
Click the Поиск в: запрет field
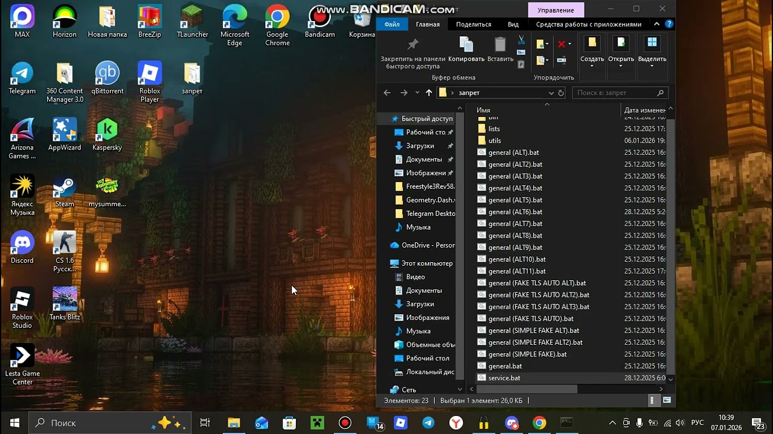click(x=620, y=93)
